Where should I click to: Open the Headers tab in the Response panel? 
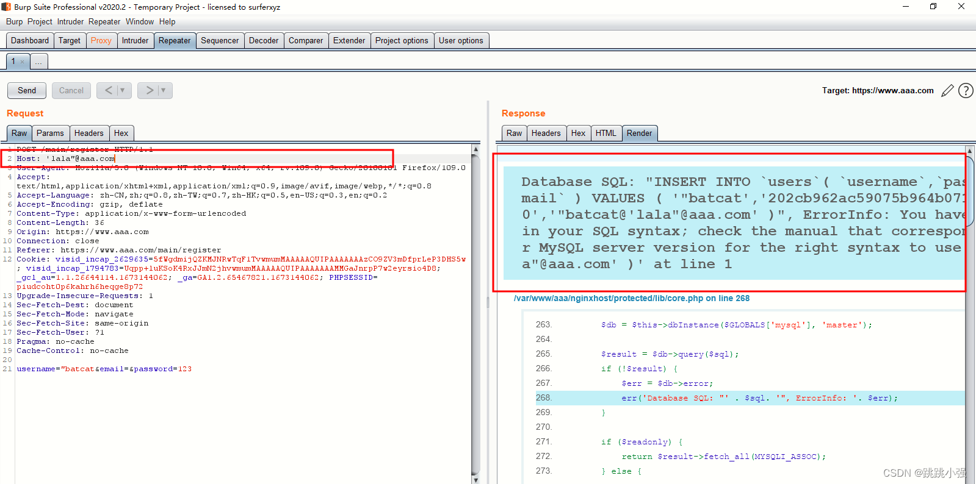tap(546, 133)
